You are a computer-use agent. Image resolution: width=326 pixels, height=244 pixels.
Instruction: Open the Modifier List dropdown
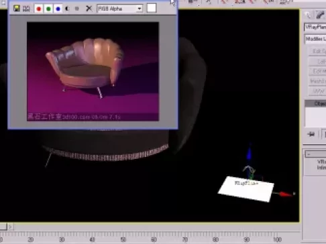[x=315, y=39]
